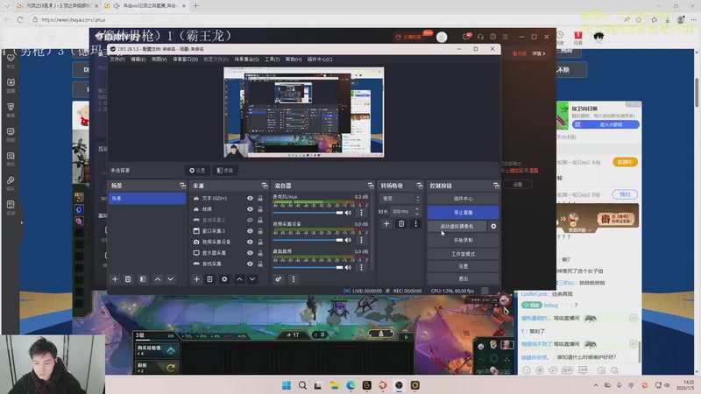Add a new scene with the plus icon
This screenshot has width=701, height=394.
pos(115,279)
